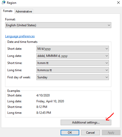Open the Format language dropdown

58,25
